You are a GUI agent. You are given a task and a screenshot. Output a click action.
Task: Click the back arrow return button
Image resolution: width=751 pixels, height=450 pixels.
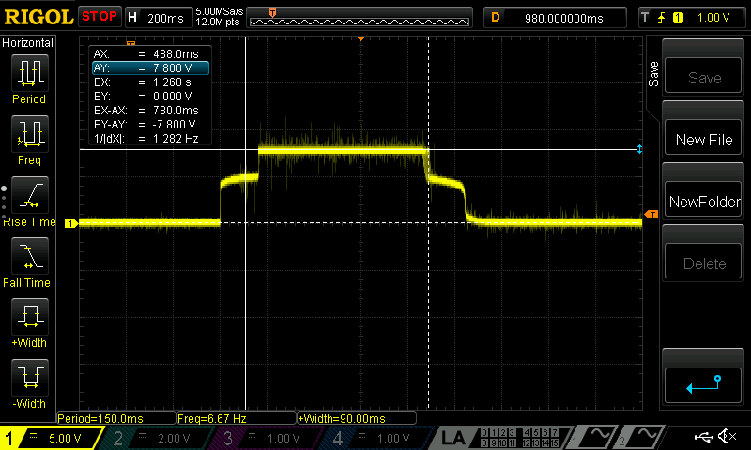click(704, 383)
